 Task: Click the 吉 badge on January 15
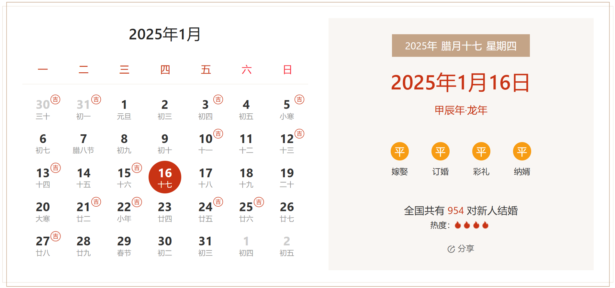tap(137, 168)
